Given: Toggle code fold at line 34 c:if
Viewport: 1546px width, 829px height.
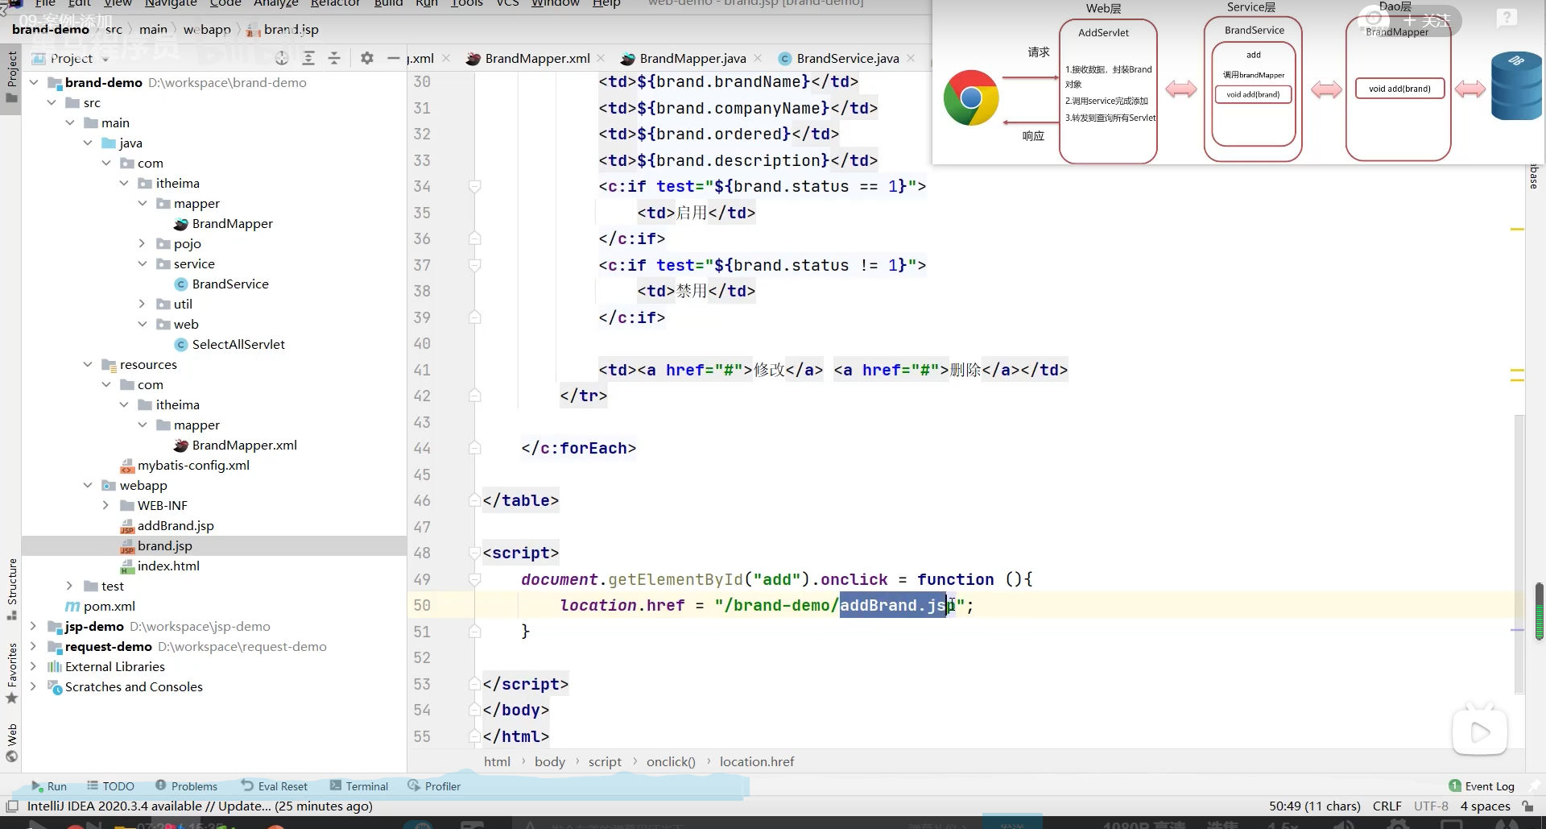Looking at the screenshot, I should (475, 186).
